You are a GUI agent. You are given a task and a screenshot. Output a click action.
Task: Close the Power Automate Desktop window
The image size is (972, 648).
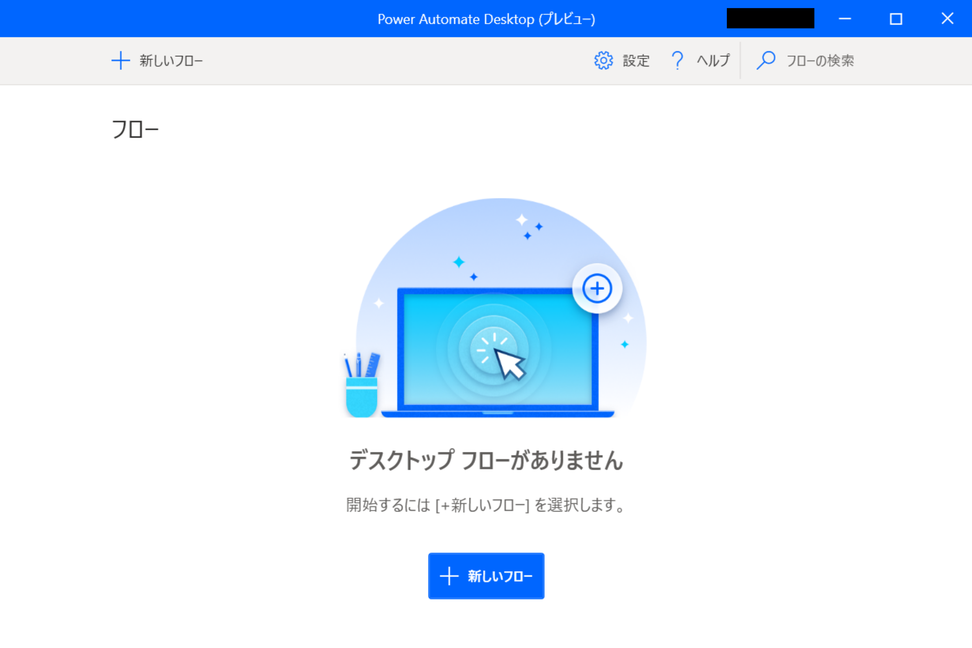947,19
